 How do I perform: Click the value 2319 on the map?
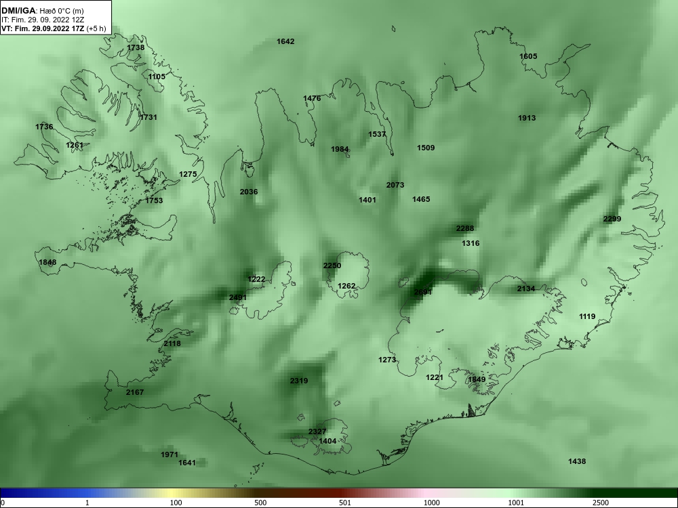point(299,381)
